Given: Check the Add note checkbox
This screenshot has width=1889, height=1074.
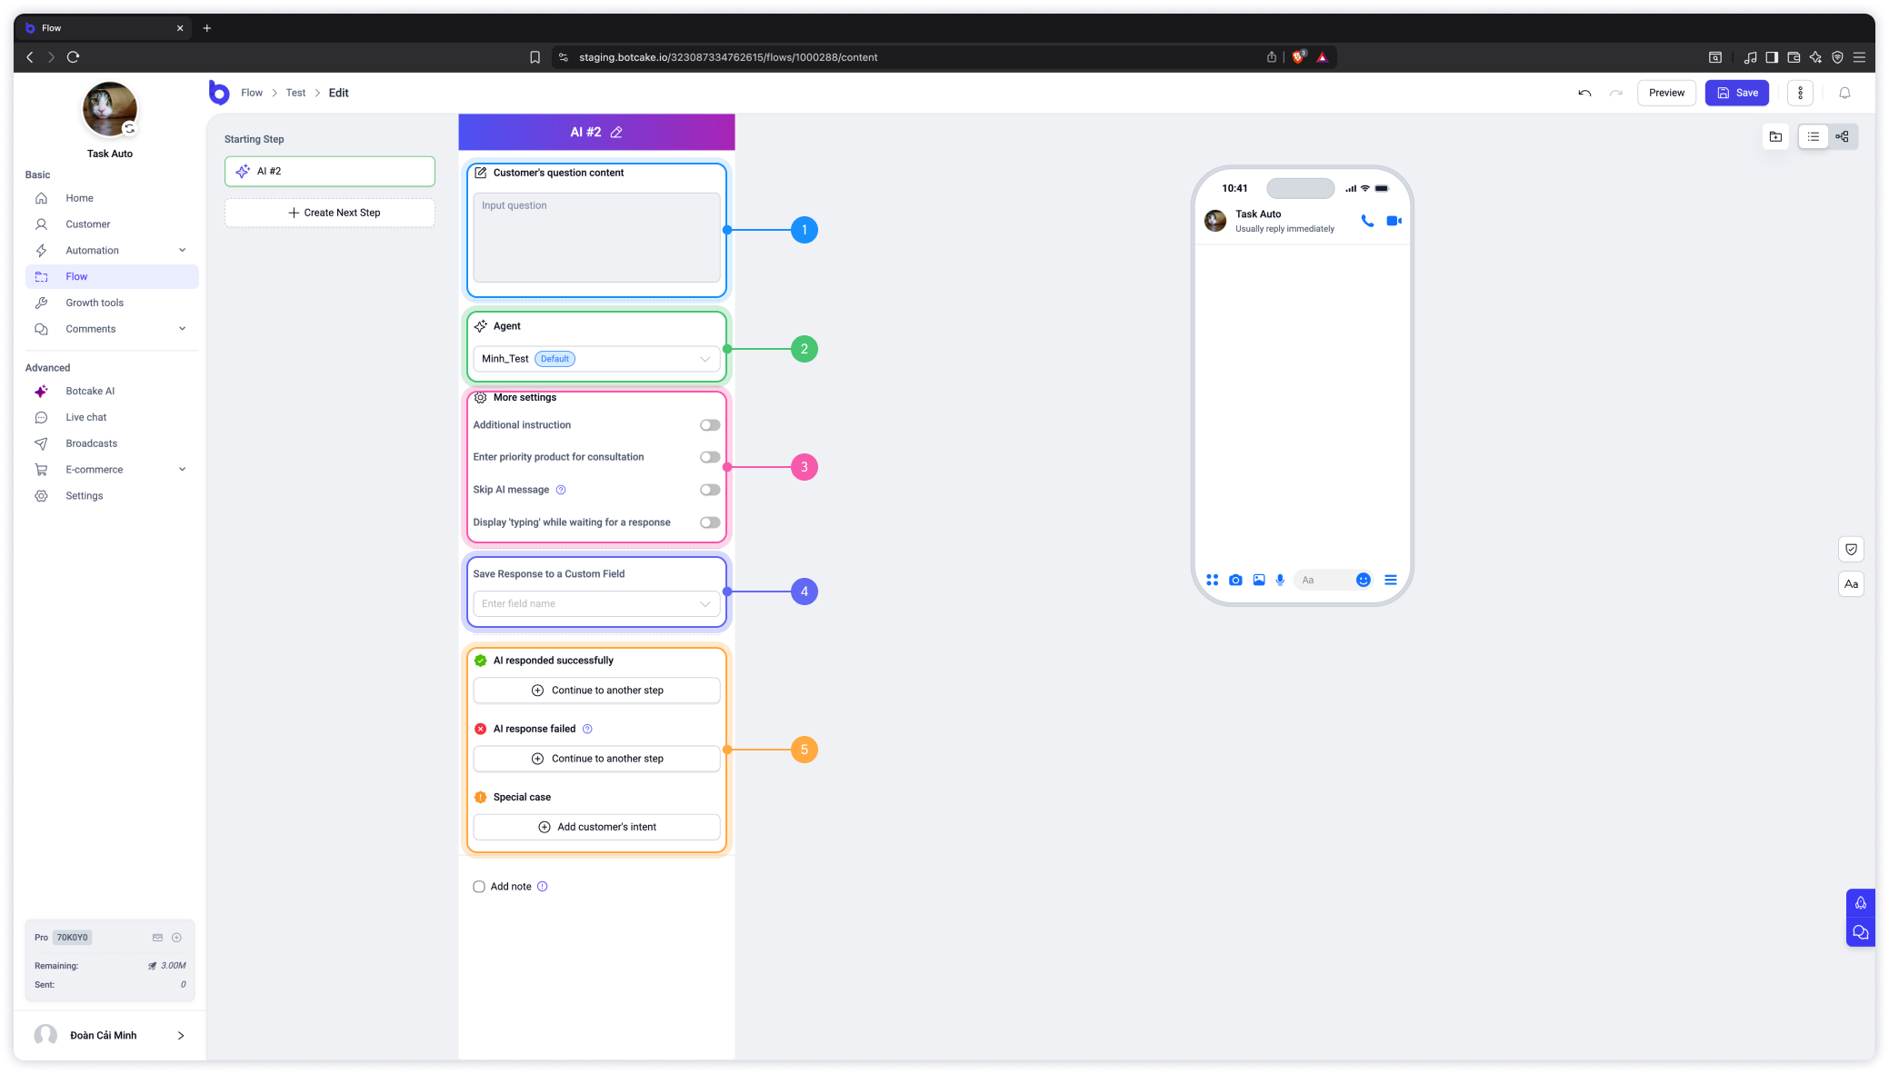Looking at the screenshot, I should point(479,887).
